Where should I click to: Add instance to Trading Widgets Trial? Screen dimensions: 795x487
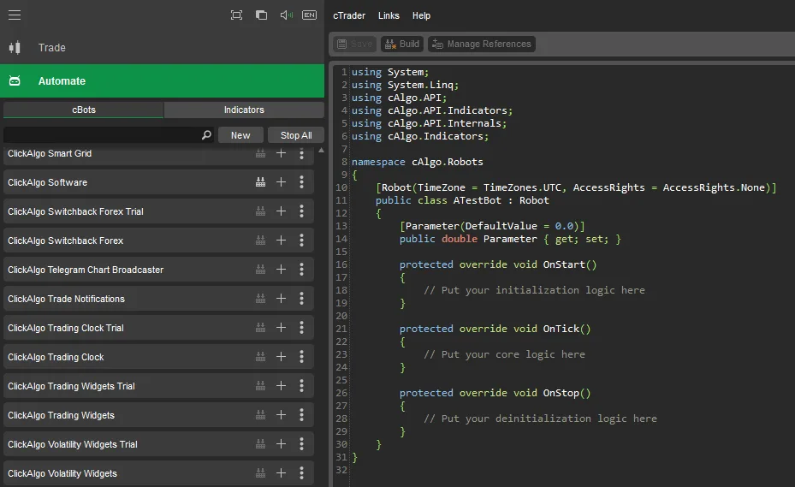click(281, 386)
